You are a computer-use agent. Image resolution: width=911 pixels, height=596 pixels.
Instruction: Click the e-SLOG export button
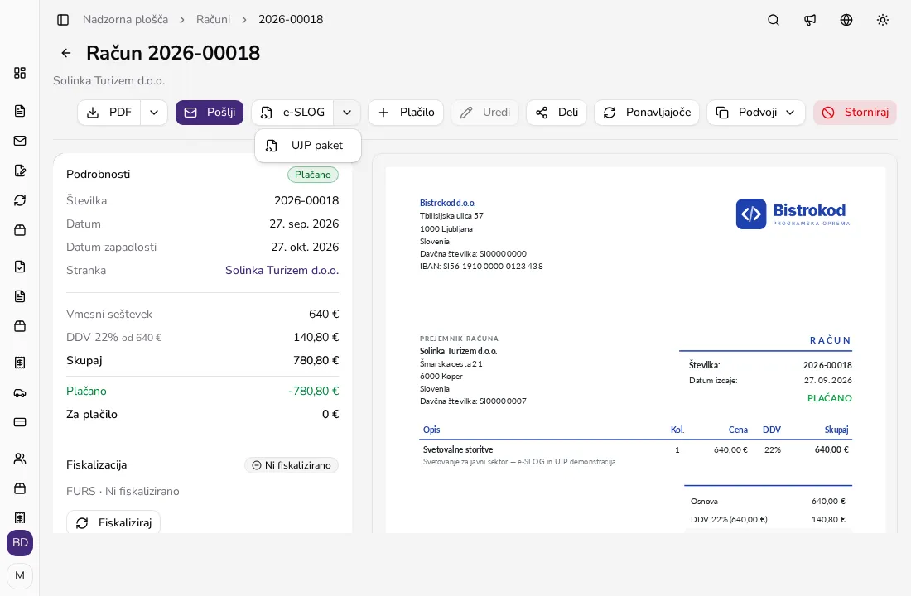point(293,112)
